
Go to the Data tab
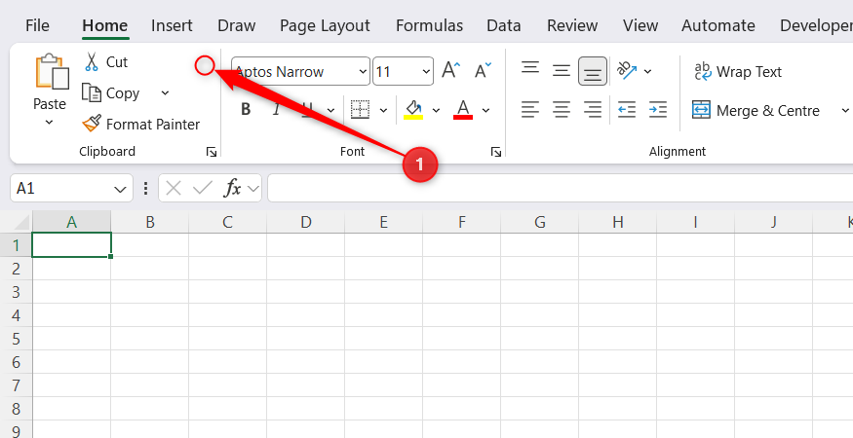pos(504,25)
